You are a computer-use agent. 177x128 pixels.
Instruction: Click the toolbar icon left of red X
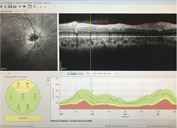click(x=29, y=6)
